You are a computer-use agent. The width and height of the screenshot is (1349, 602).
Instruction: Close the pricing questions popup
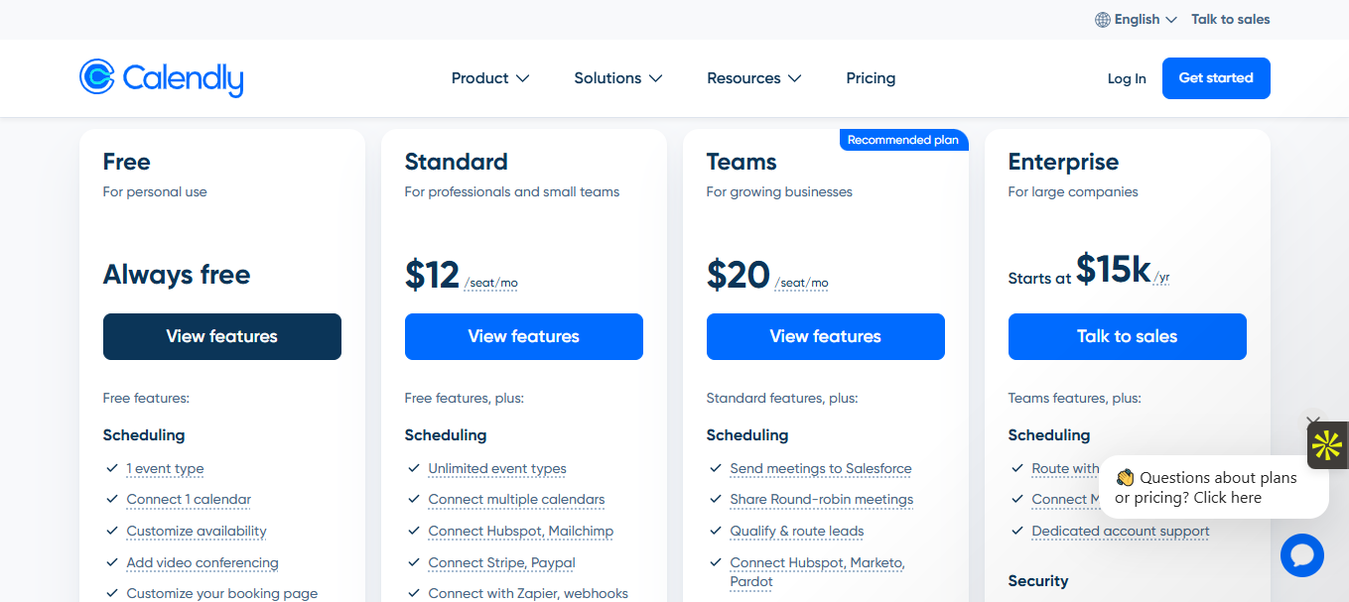(x=1313, y=421)
